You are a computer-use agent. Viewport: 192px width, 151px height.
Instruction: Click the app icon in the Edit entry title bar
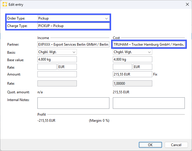(x=5, y=4)
